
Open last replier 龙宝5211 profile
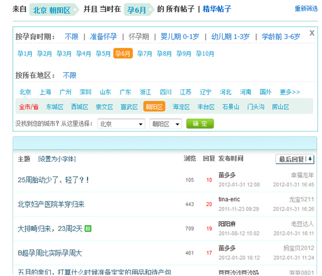pyautogui.click(x=301, y=199)
